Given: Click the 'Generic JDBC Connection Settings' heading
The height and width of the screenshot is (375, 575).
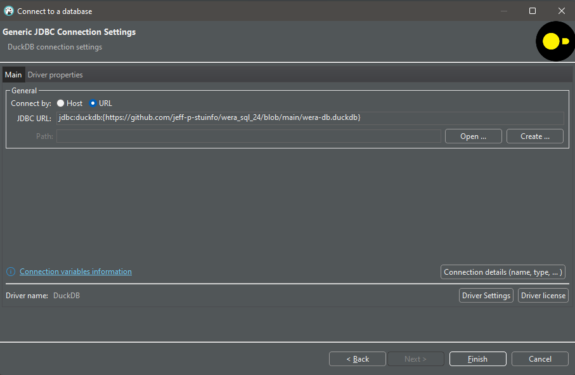Looking at the screenshot, I should pos(69,32).
